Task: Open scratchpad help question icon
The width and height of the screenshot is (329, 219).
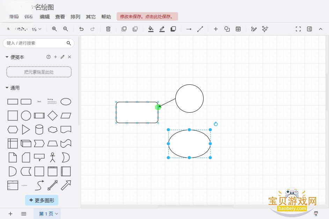Action: click(49, 57)
